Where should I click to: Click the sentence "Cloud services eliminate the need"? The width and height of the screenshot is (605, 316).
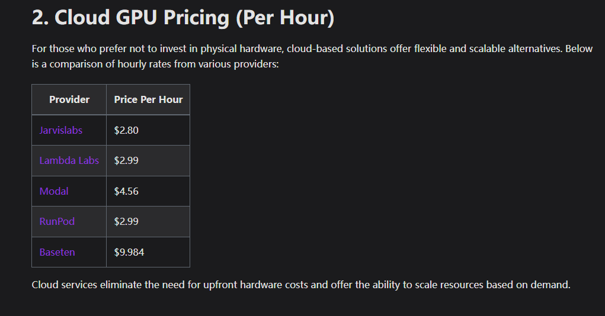tap(301, 285)
